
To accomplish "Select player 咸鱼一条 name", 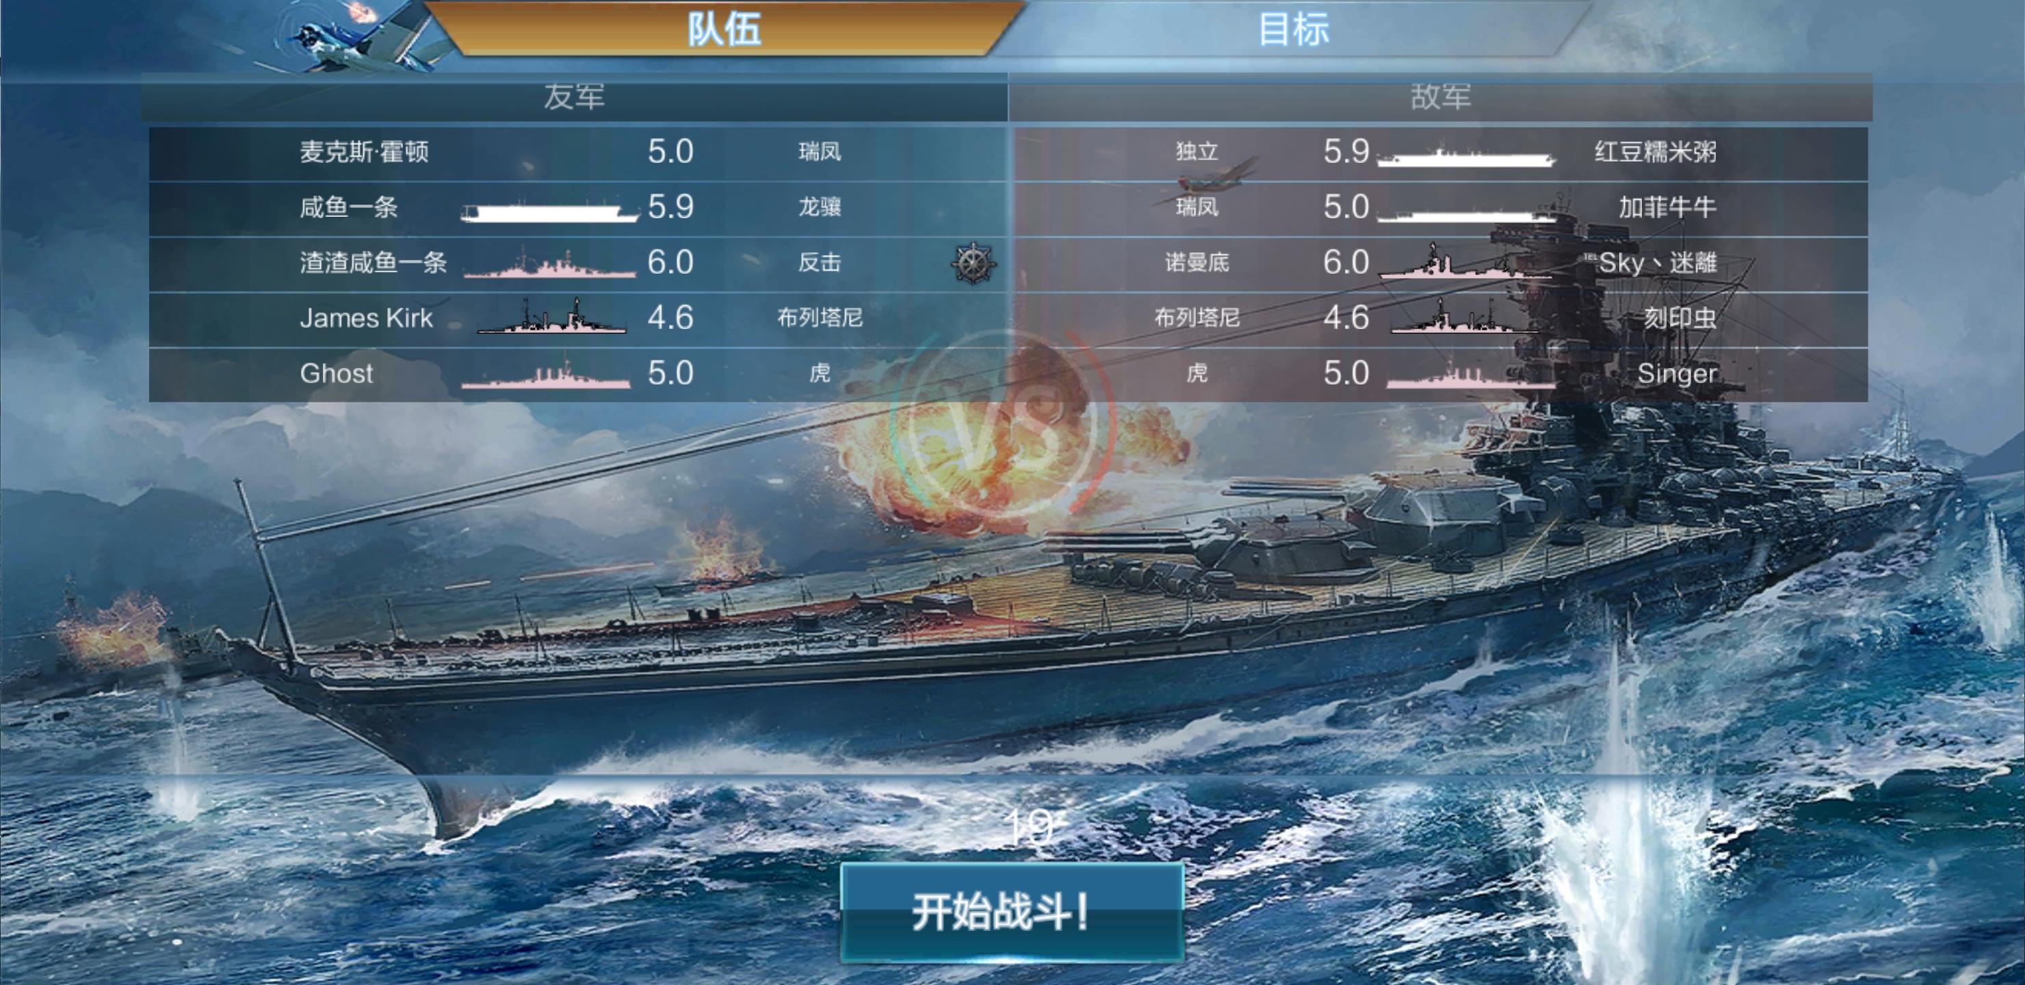I will click(348, 207).
